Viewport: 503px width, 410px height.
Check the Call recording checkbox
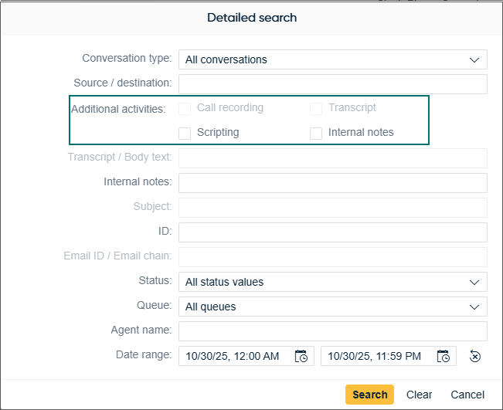[x=185, y=108]
